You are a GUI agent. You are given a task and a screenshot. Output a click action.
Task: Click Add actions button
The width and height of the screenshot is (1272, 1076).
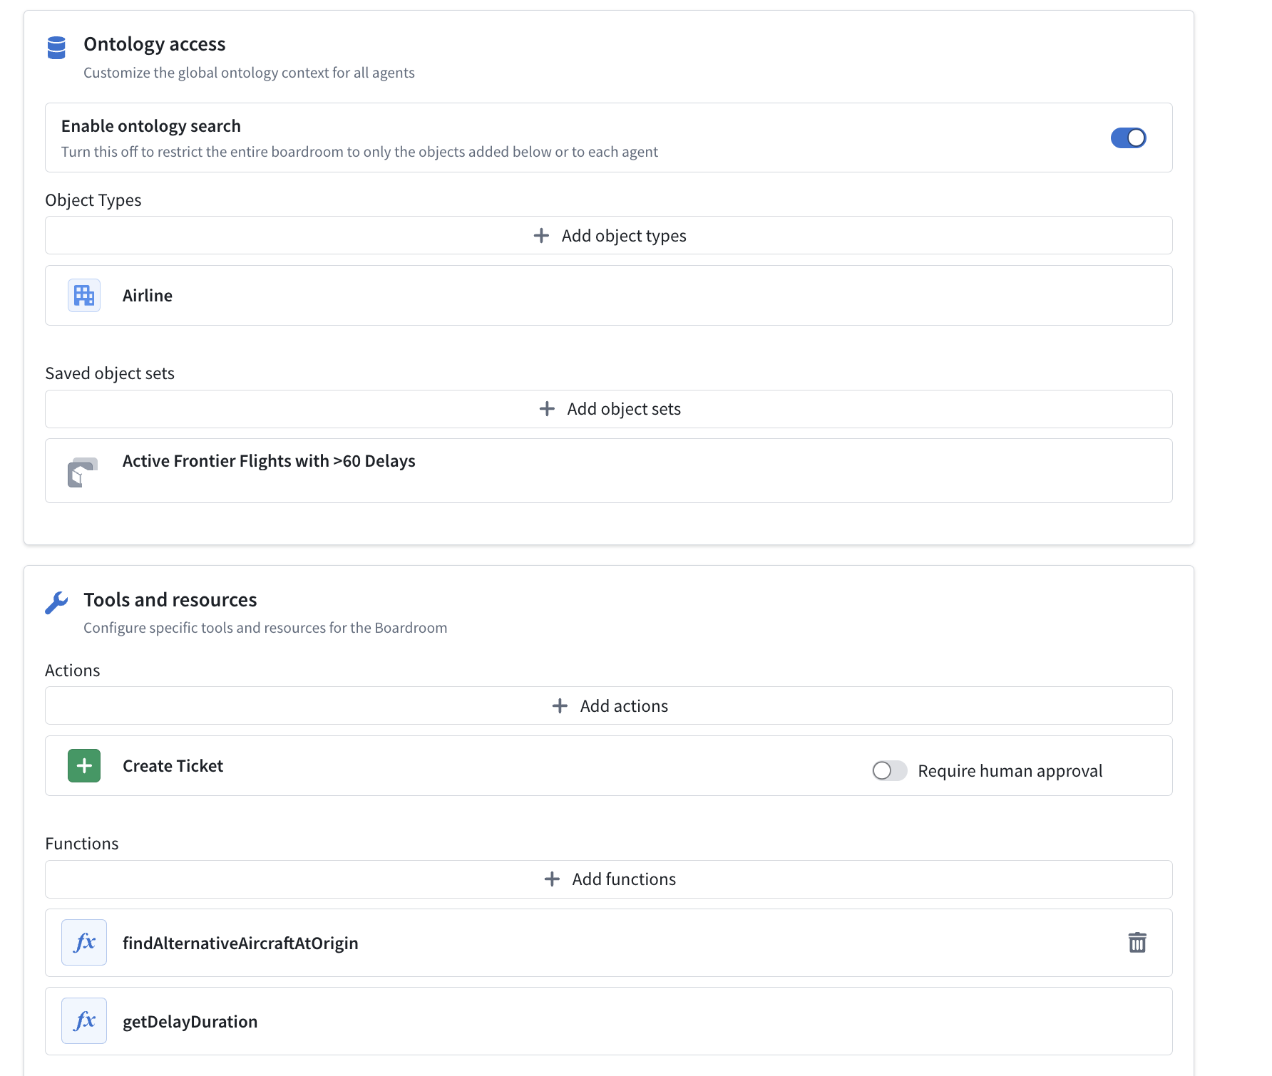(x=609, y=705)
